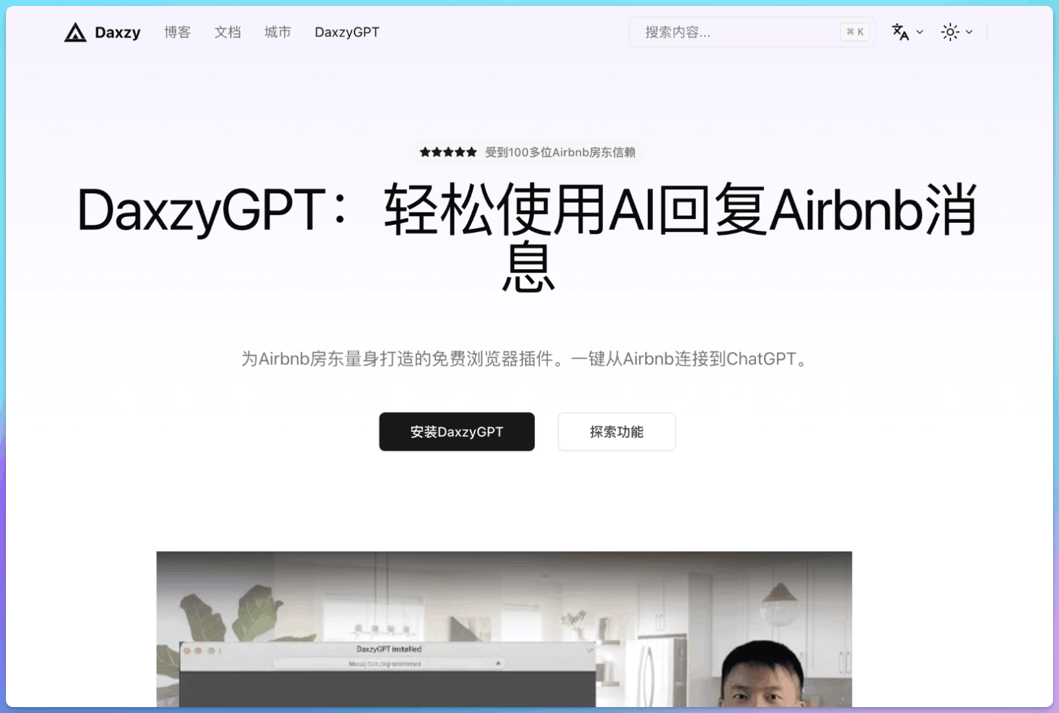Open the 城市 nav item
This screenshot has width=1059, height=713.
click(x=277, y=32)
